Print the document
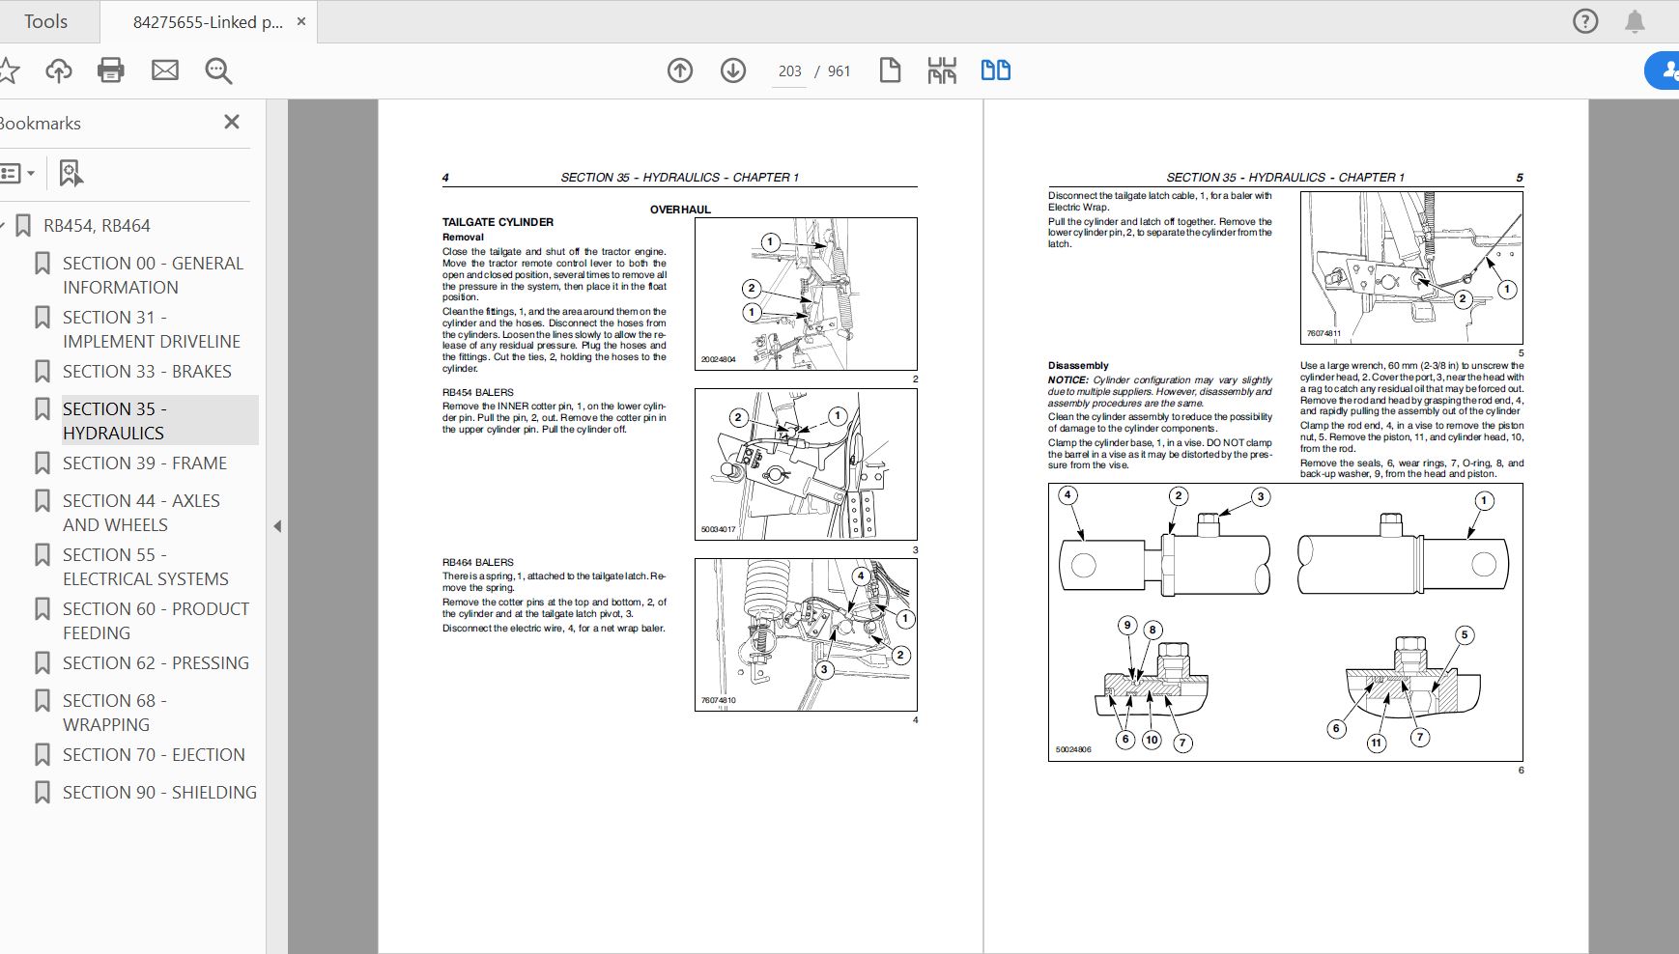 point(111,70)
